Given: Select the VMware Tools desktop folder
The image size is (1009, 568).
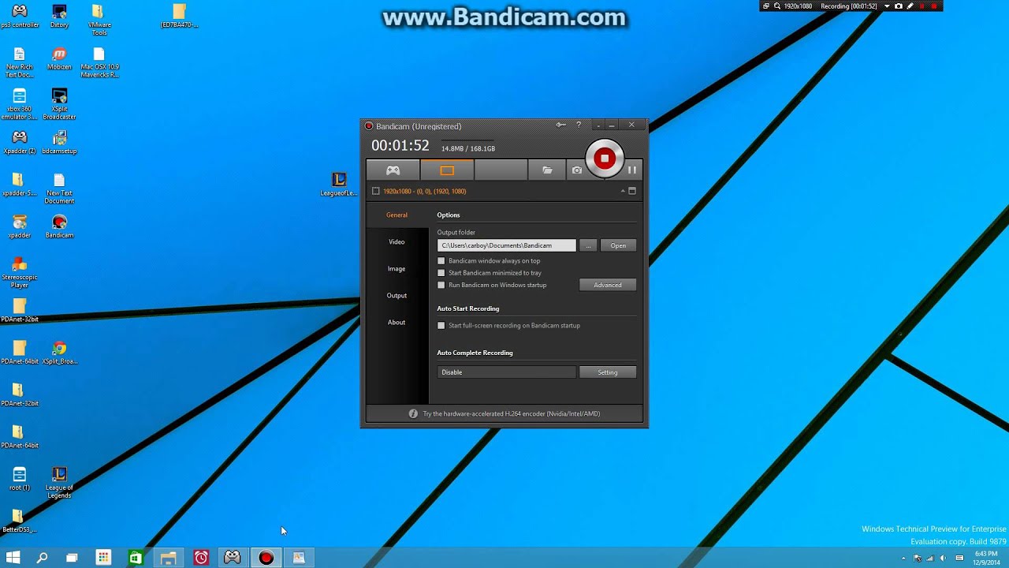Looking at the screenshot, I should point(99,20).
